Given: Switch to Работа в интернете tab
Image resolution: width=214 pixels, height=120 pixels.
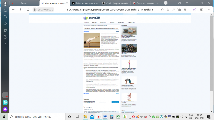Looking at the screenshot, I should [85, 3].
